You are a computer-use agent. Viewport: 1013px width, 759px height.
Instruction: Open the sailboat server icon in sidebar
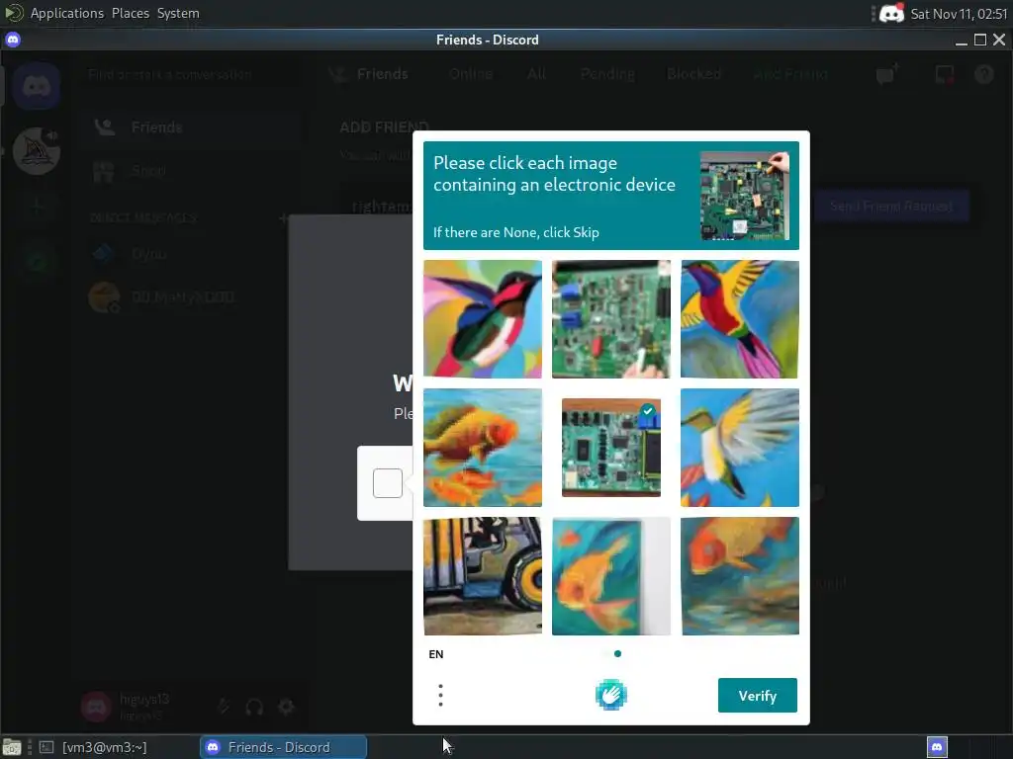pos(37,151)
